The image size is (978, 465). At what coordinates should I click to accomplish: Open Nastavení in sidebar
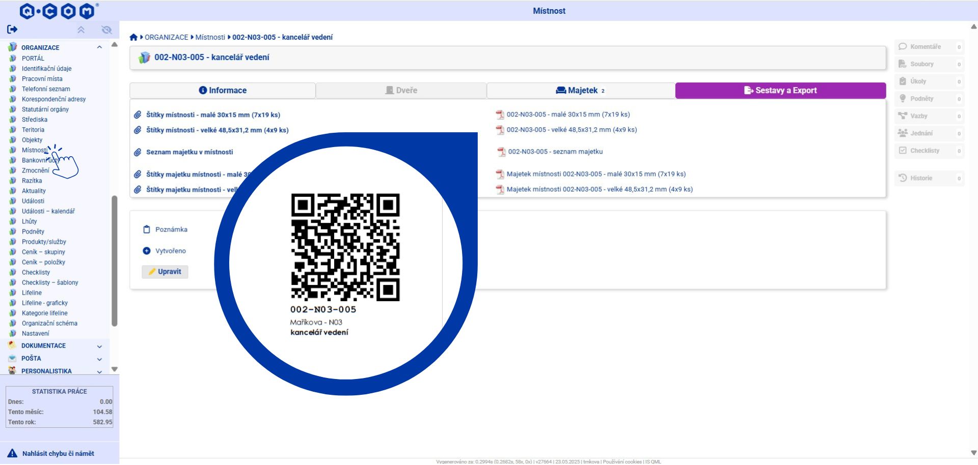36,333
